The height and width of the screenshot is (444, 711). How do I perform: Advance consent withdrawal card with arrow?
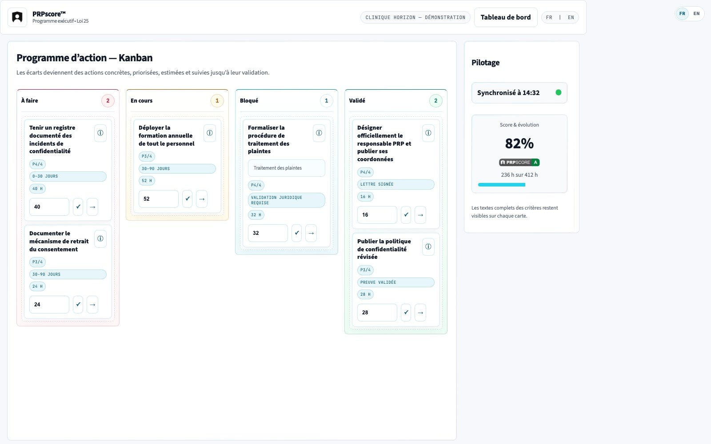(92, 305)
